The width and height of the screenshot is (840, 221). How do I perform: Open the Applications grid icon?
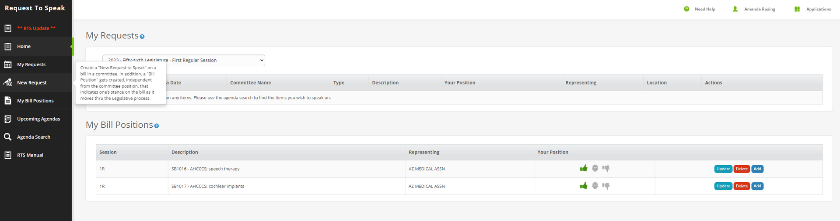click(797, 9)
